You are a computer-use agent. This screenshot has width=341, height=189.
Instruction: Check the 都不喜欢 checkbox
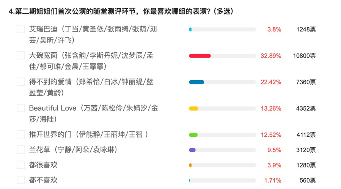tap(21, 180)
